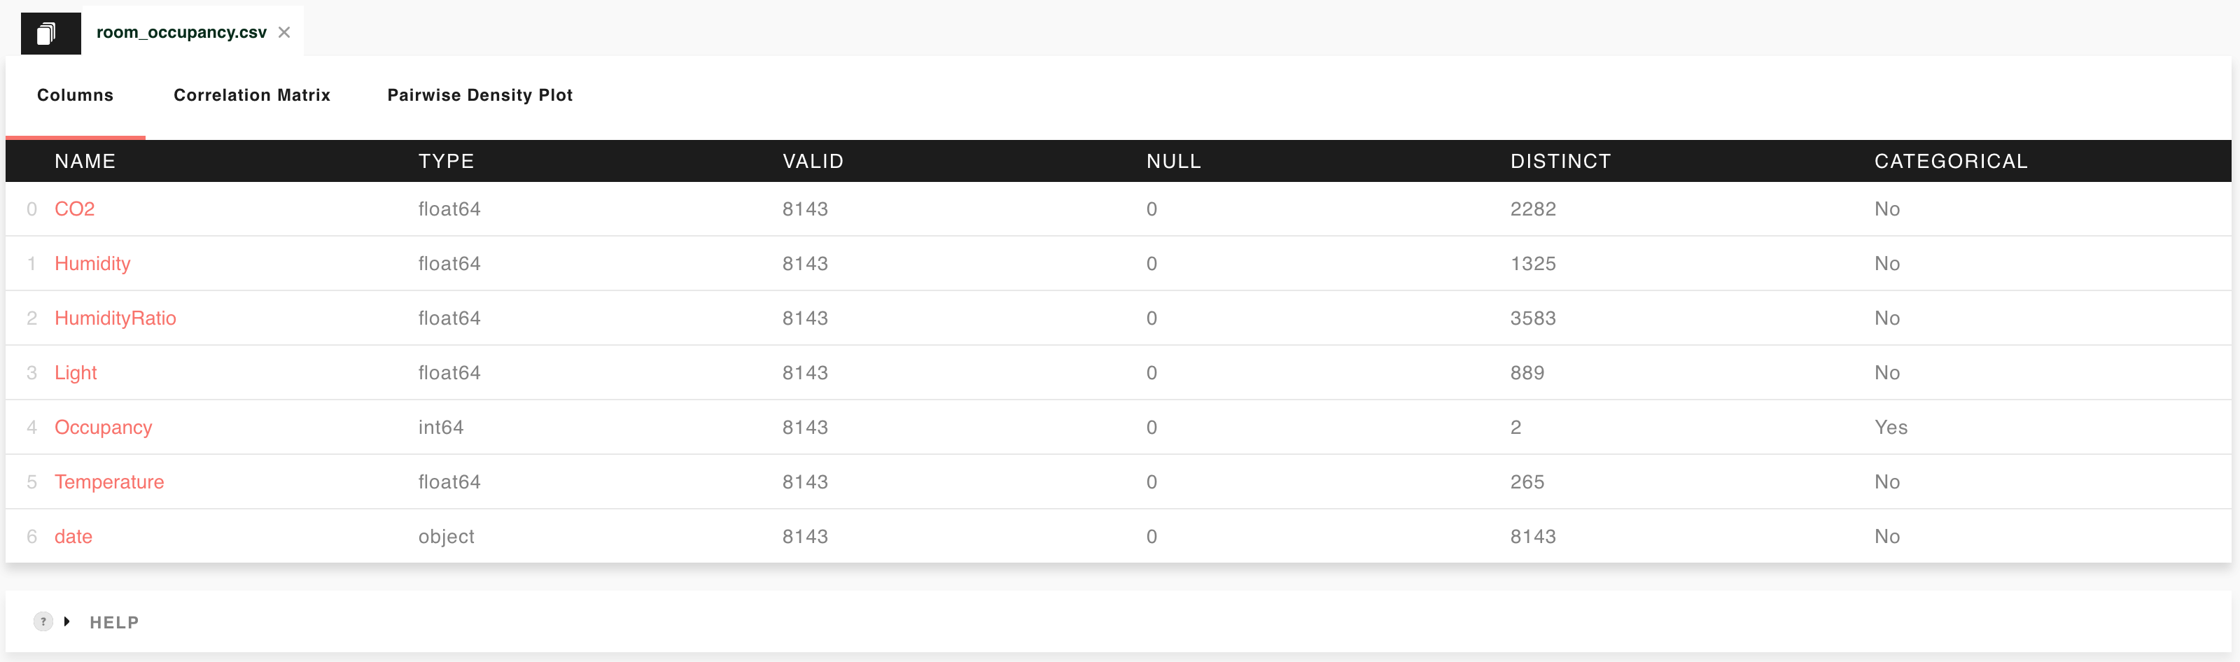This screenshot has width=2240, height=662.
Task: Click the TYPE column header
Action: click(446, 161)
